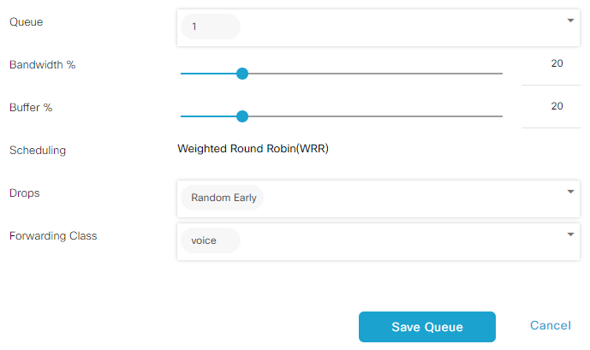
Task: Click the Buffer % slider handle
Action: pos(242,116)
